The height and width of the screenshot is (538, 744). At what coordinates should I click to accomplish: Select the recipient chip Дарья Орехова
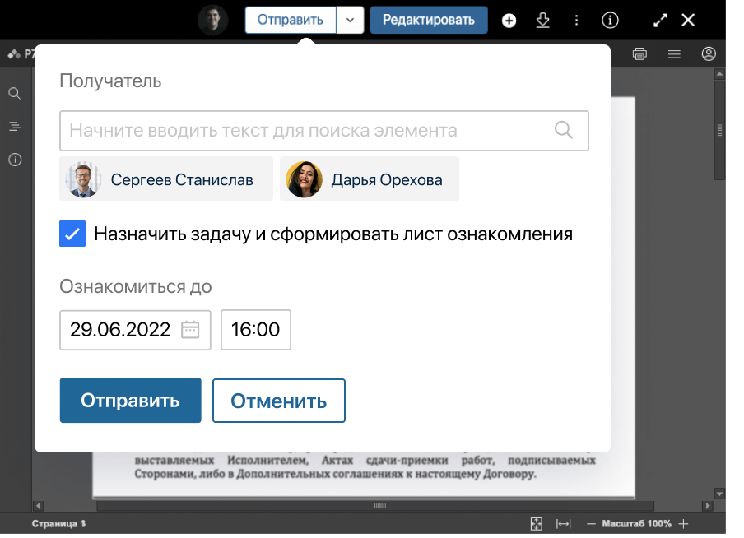click(370, 179)
